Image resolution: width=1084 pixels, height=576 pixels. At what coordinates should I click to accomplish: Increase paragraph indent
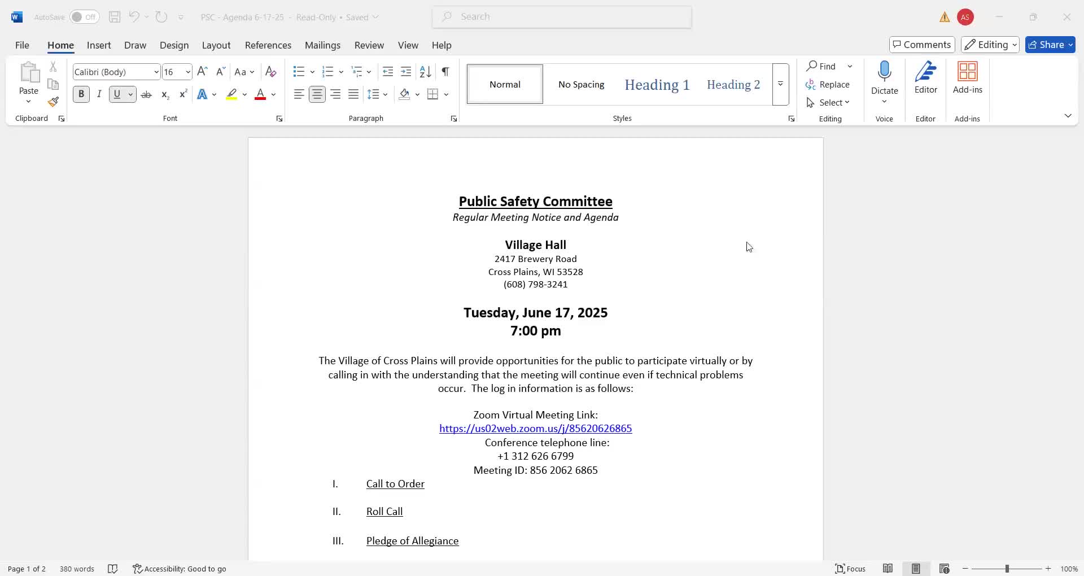tap(406, 72)
